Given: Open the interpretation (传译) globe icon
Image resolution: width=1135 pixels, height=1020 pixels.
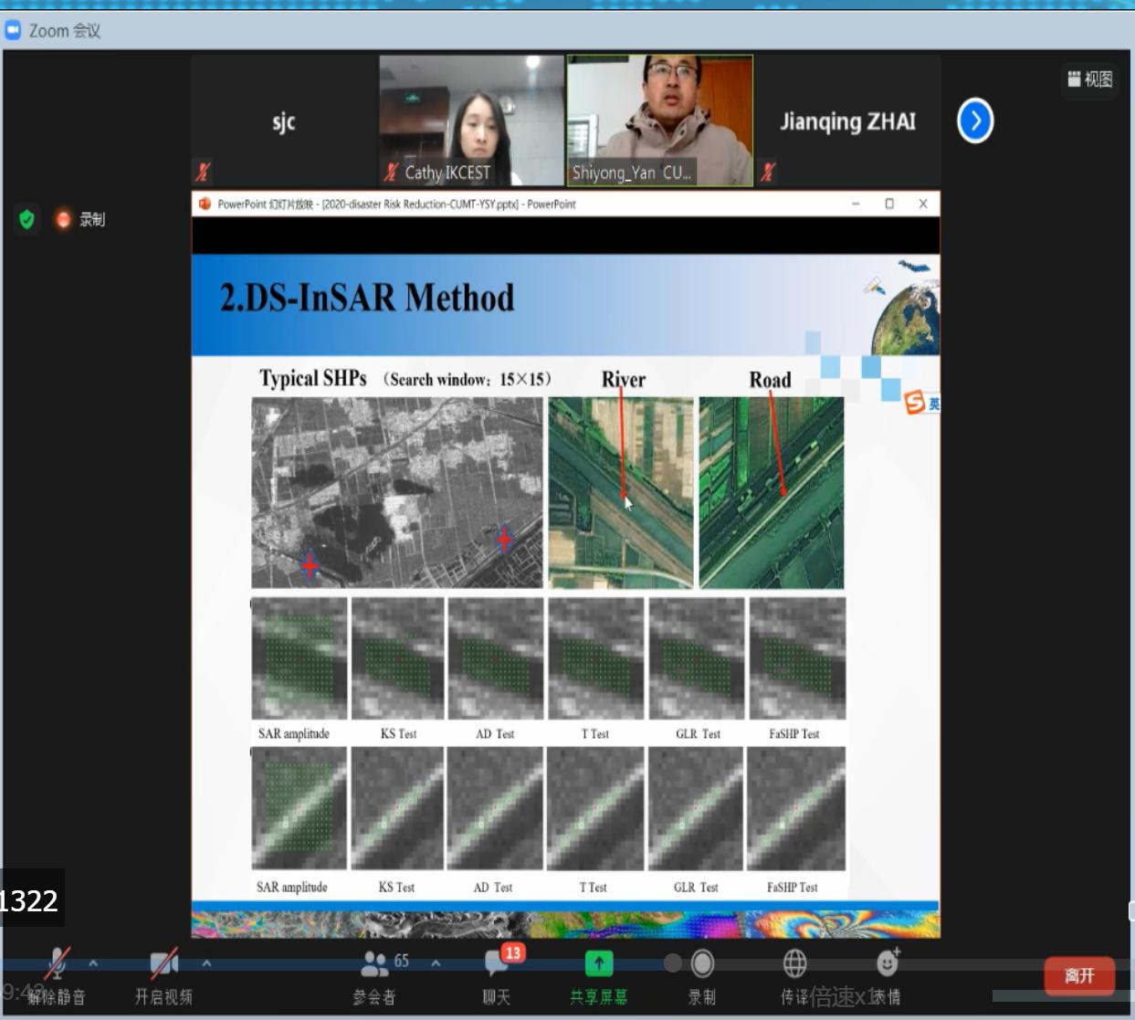Looking at the screenshot, I should coord(794,964).
